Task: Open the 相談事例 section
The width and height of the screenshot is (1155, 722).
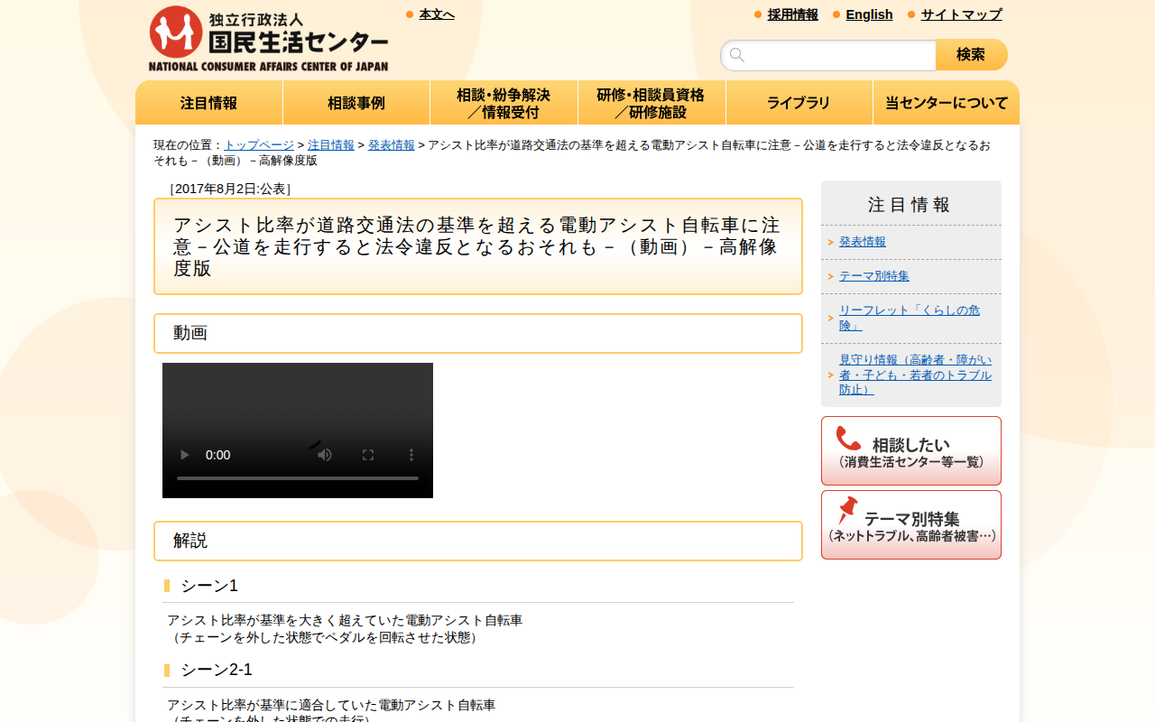Action: (356, 102)
